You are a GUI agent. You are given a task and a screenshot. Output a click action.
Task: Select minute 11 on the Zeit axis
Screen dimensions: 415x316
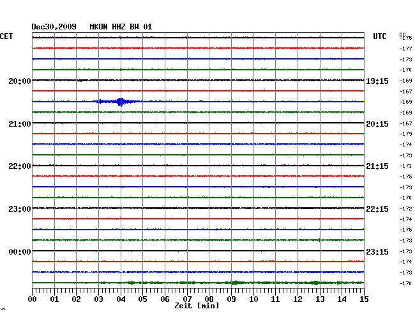[x=275, y=299]
